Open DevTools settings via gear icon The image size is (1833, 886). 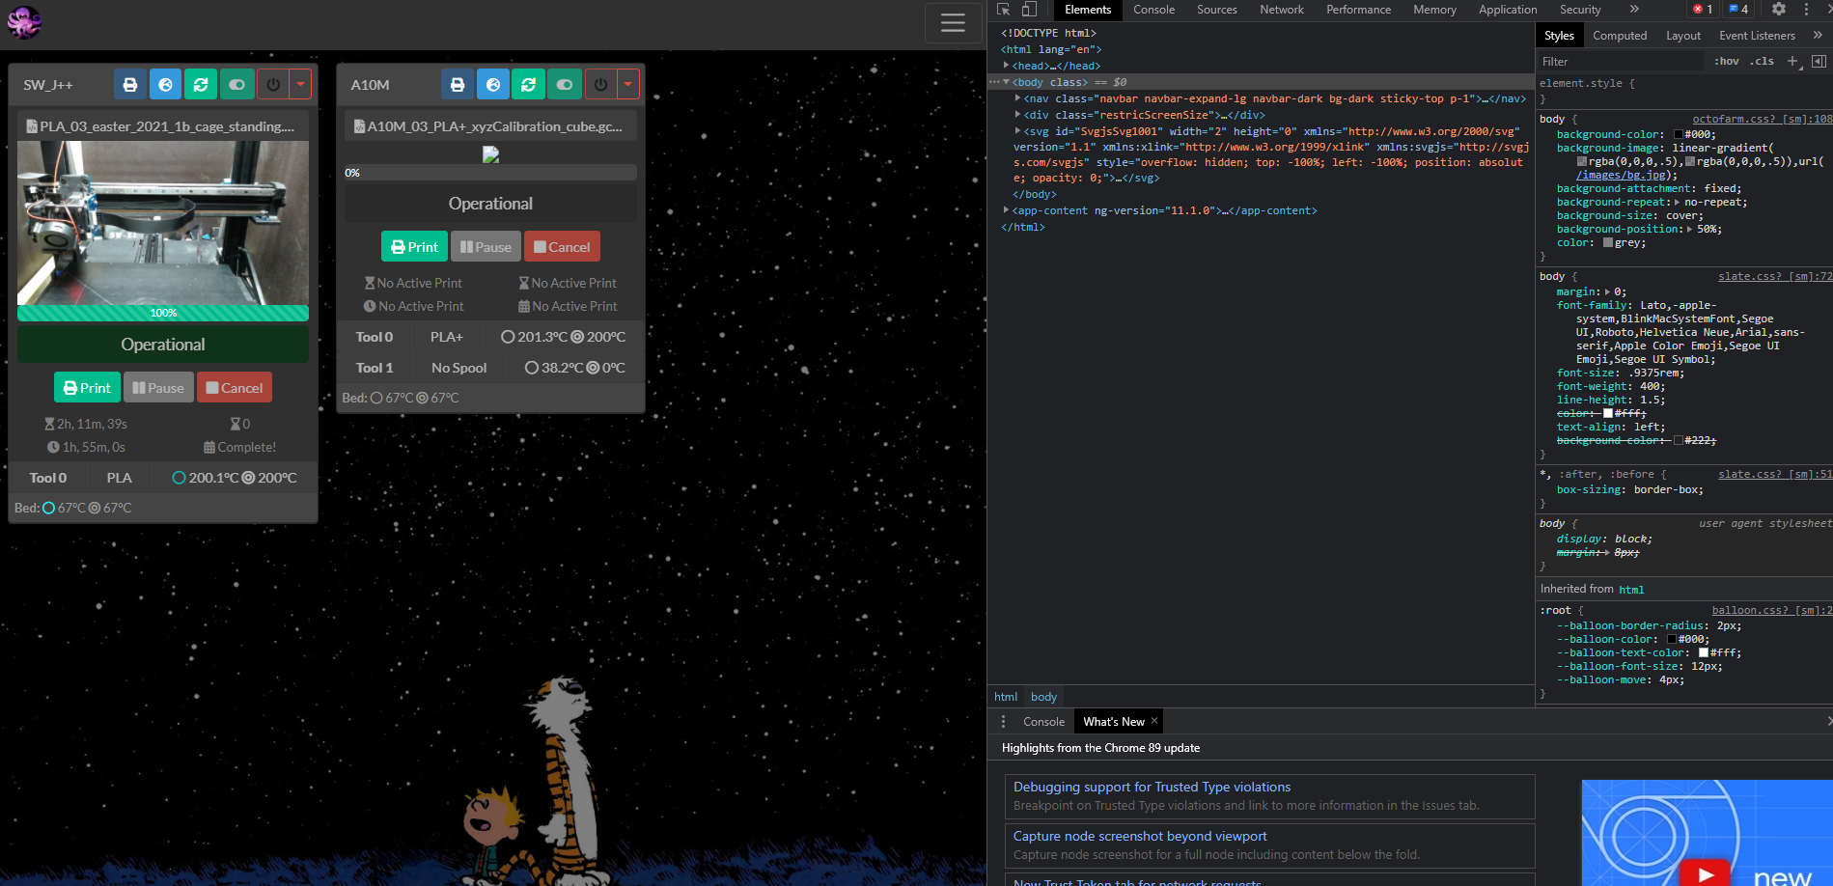pyautogui.click(x=1779, y=9)
